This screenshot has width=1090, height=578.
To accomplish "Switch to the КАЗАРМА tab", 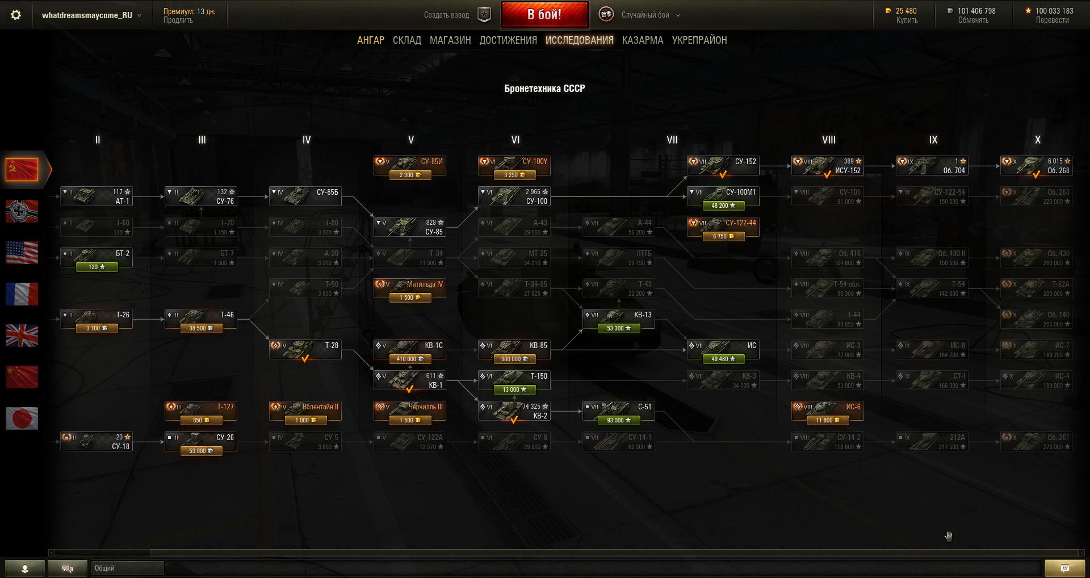I will [643, 40].
